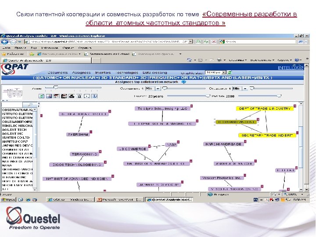The image size is (316, 237).
Task: Open the Избранное menu
Action: pyautogui.click(x=50, y=48)
